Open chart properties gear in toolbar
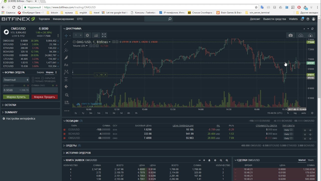This screenshot has width=321, height=181. coord(87,35)
